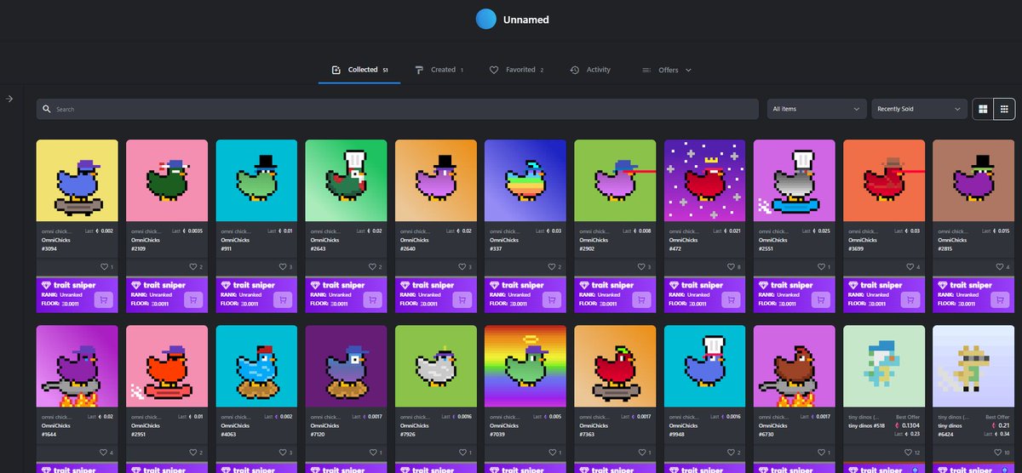1022x473 pixels.
Task: Favorite OmniChicks #3699 via heart icon
Action: click(910, 267)
